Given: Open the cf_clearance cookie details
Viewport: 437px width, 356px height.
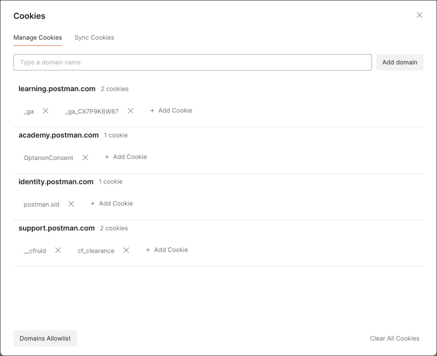Looking at the screenshot, I should (x=96, y=251).
